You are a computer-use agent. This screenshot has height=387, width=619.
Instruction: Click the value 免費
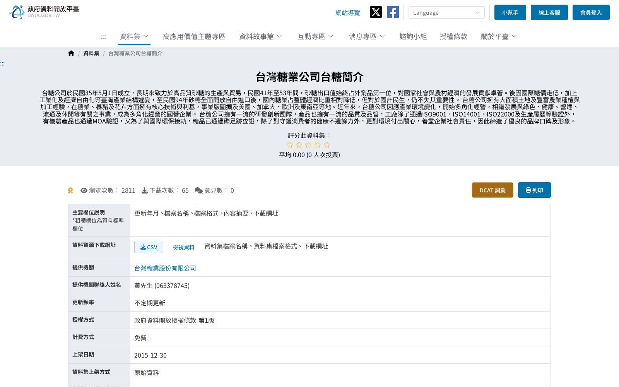click(x=140, y=338)
